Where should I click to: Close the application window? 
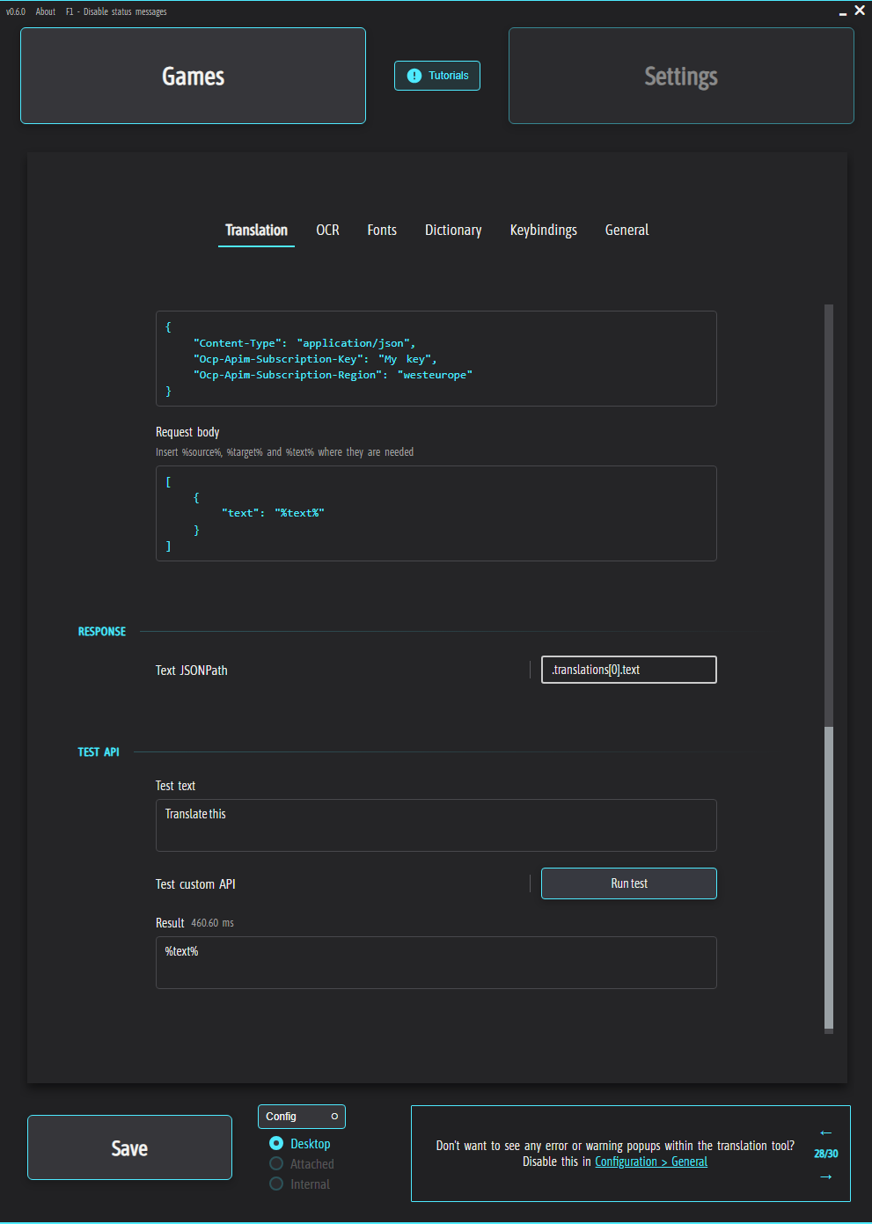[x=860, y=11]
